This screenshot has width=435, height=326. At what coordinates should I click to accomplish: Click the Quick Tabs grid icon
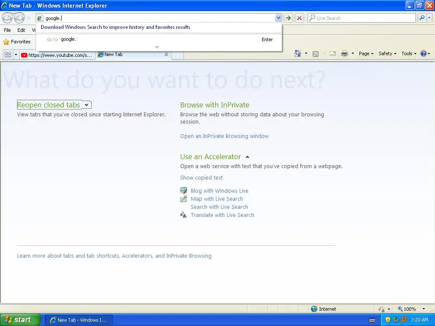click(8, 55)
